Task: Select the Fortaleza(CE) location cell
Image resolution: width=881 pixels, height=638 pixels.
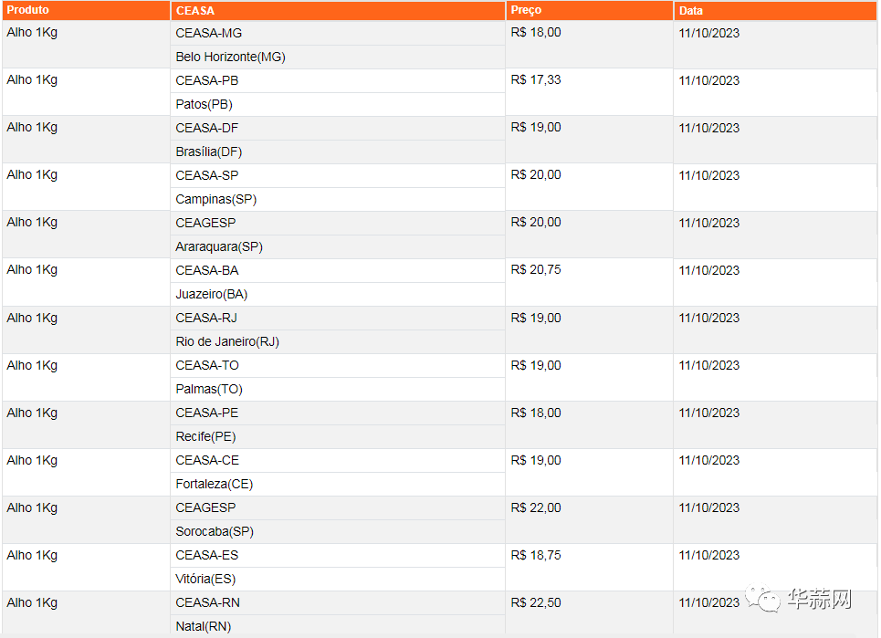Action: [x=215, y=484]
